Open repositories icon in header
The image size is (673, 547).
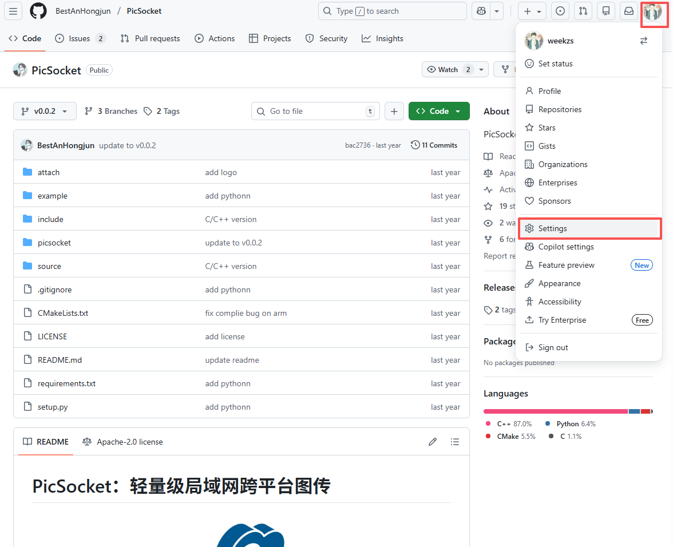pos(606,11)
